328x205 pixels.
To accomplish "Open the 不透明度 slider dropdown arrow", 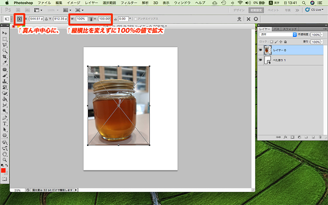I will (x=322, y=35).
